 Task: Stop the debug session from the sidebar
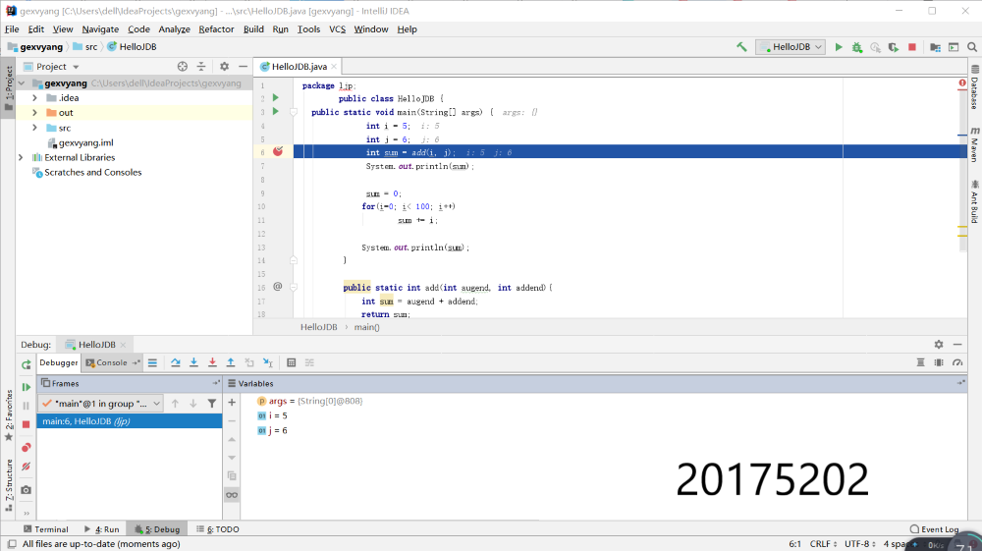(26, 424)
